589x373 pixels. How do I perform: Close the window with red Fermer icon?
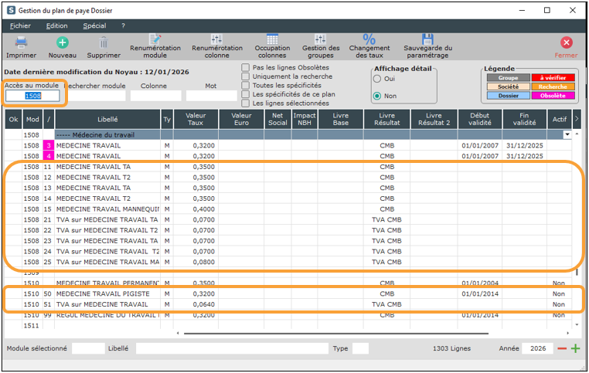click(566, 43)
